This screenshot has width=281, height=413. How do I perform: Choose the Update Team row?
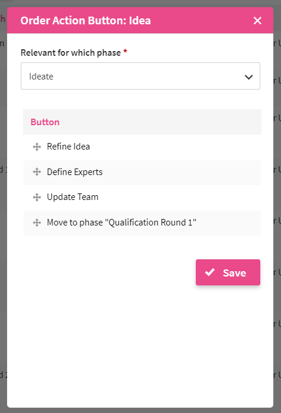(x=142, y=197)
